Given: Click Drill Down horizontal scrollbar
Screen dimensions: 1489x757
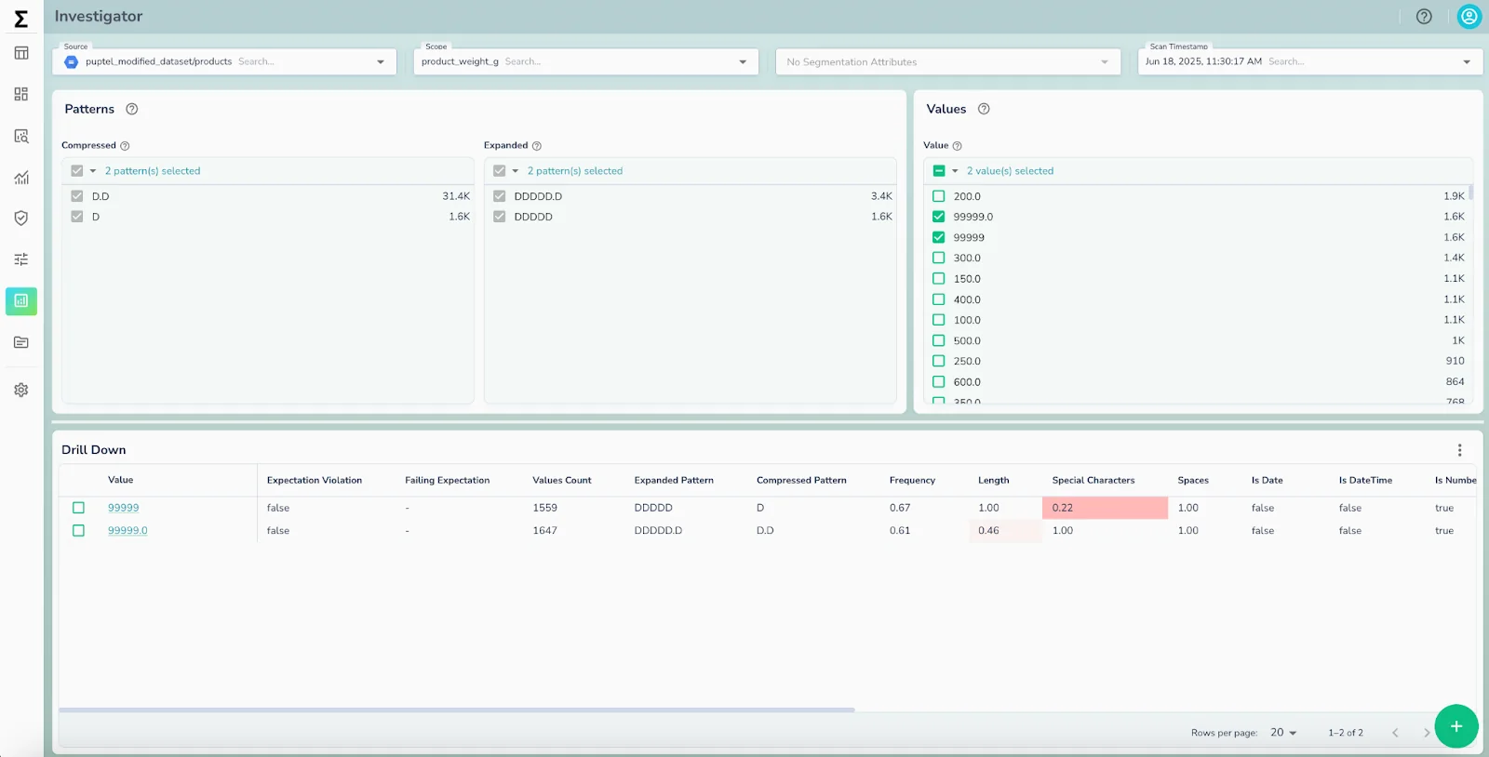Looking at the screenshot, I should tap(456, 710).
